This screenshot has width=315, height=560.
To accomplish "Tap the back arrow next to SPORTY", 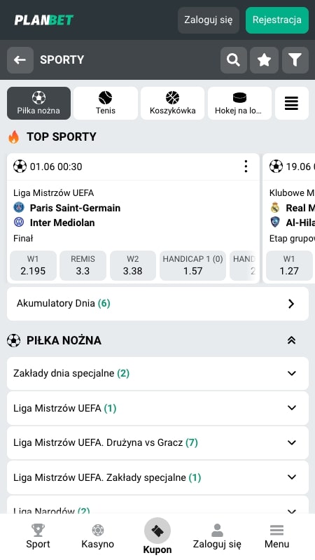I will point(20,60).
